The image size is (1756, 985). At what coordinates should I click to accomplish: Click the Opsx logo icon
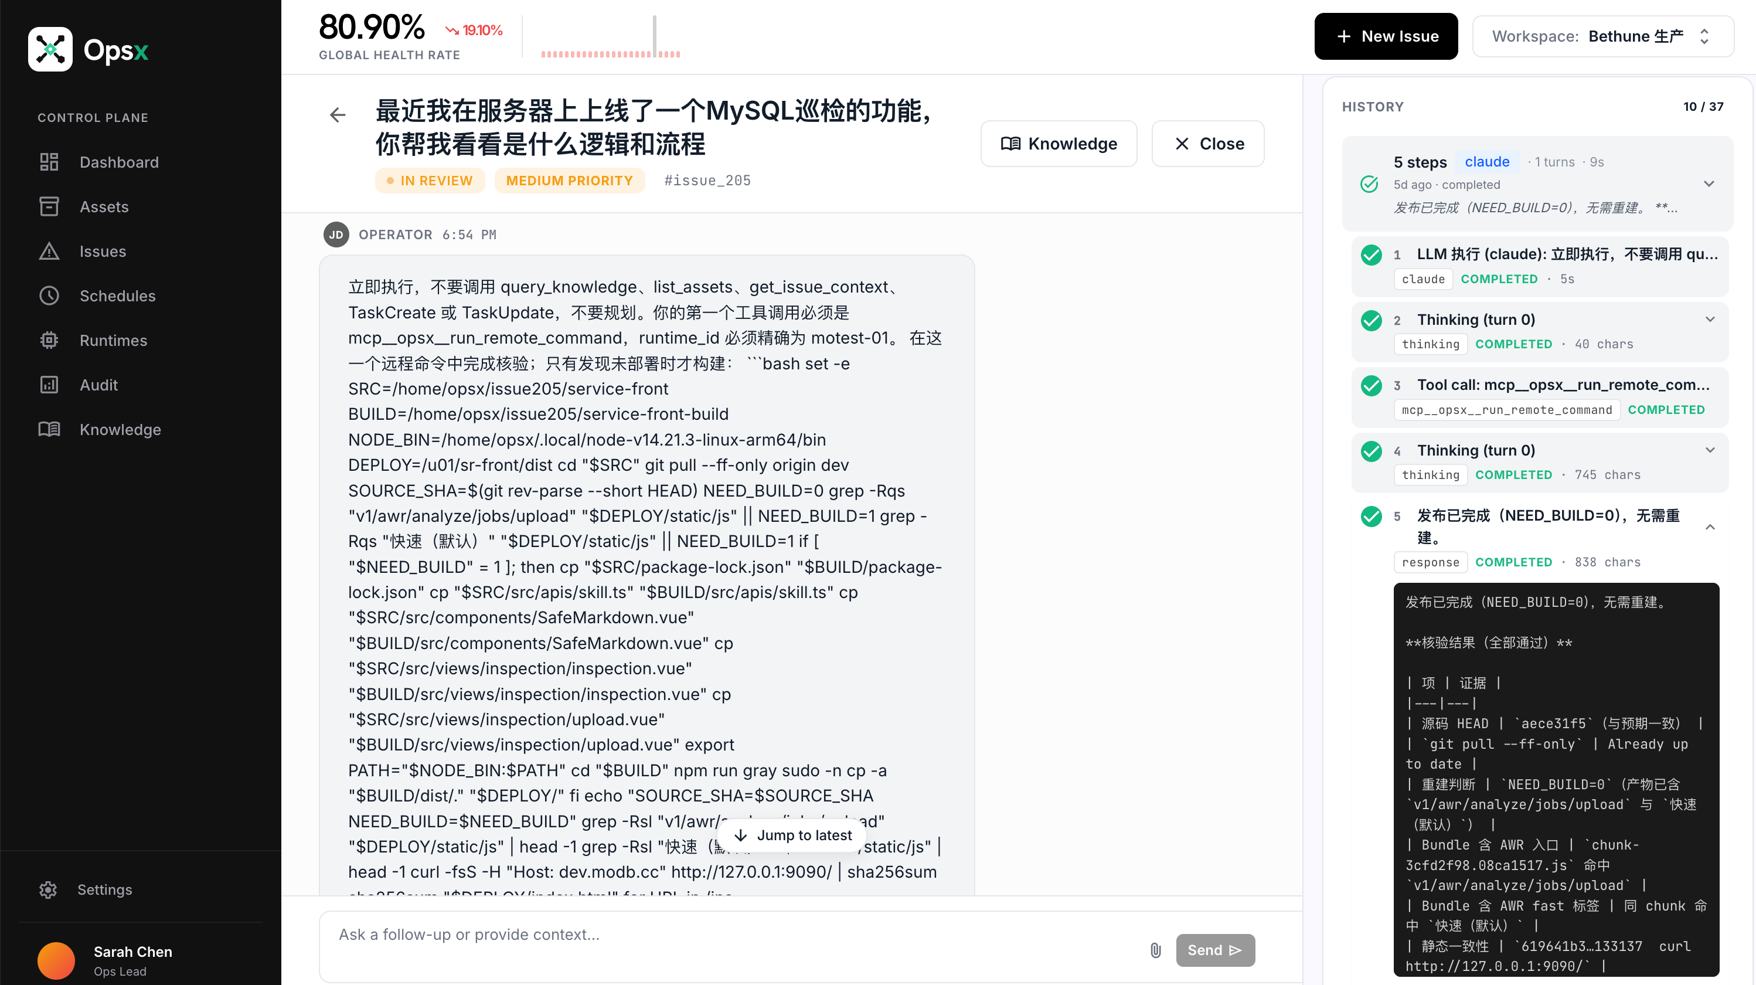tap(50, 49)
